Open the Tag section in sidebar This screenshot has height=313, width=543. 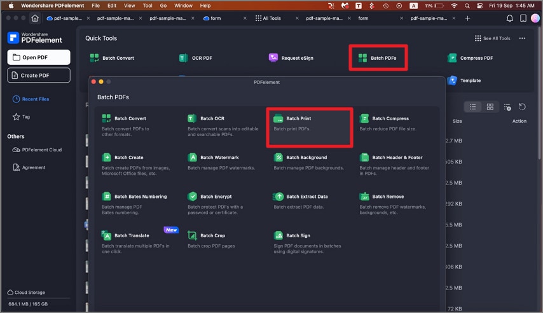[21, 117]
